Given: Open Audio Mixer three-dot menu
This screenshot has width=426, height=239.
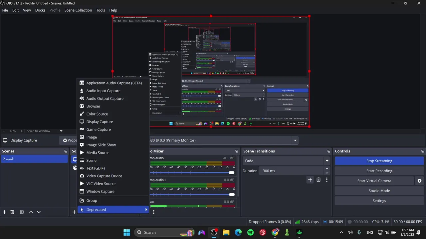Looking at the screenshot, I should click(x=153, y=212).
